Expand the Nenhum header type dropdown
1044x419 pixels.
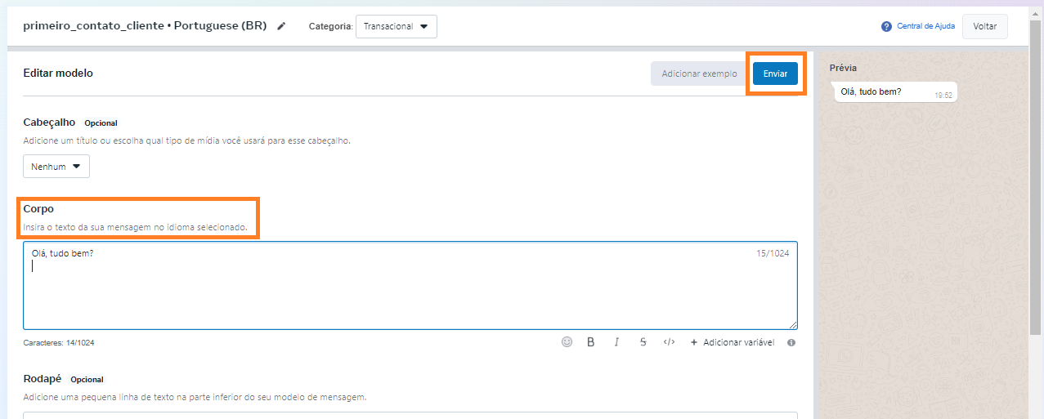[x=56, y=166]
